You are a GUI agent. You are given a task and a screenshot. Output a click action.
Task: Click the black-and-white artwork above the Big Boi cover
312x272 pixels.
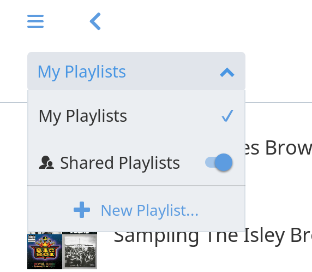(45, 233)
